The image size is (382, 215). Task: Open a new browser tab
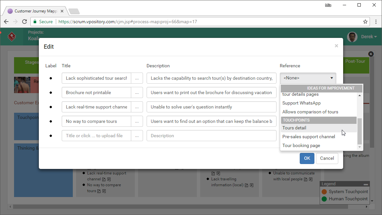pos(74,11)
